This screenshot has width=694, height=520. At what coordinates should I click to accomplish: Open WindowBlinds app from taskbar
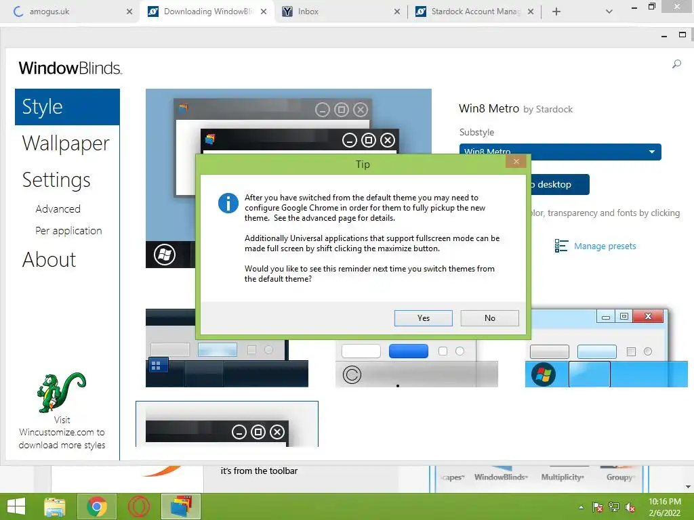tap(180, 506)
